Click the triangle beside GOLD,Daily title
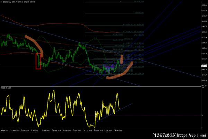 click(1, 2)
